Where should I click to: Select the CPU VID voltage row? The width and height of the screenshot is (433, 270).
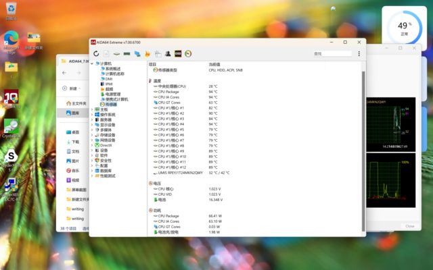(x=187, y=194)
